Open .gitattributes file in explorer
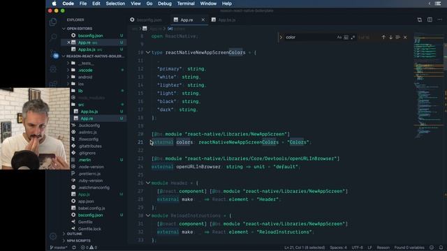Viewport: 447px width, 251px height. click(x=90, y=146)
